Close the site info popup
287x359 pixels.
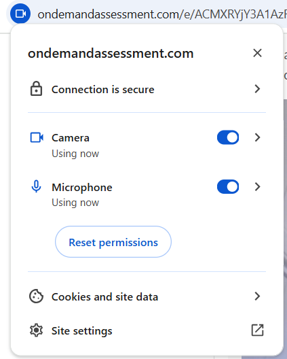click(258, 53)
